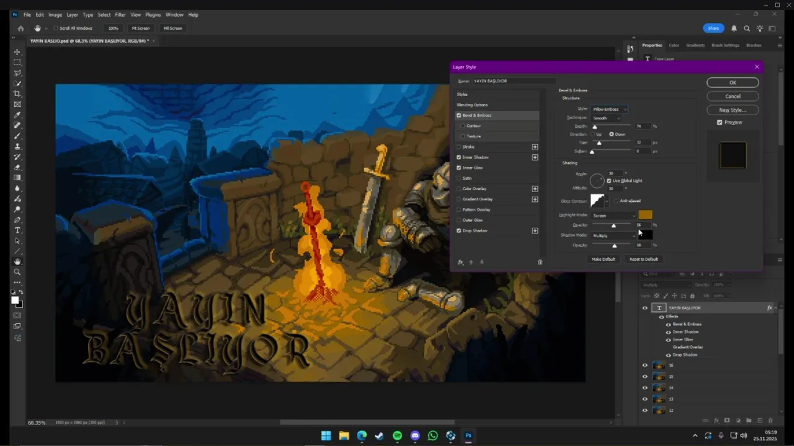The height and width of the screenshot is (446, 794).
Task: Select the Path Selection tool
Action: tap(17, 241)
